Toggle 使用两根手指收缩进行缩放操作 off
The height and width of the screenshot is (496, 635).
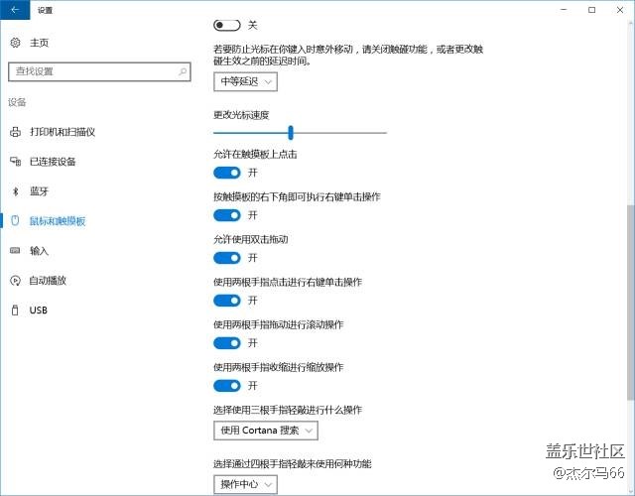(227, 386)
